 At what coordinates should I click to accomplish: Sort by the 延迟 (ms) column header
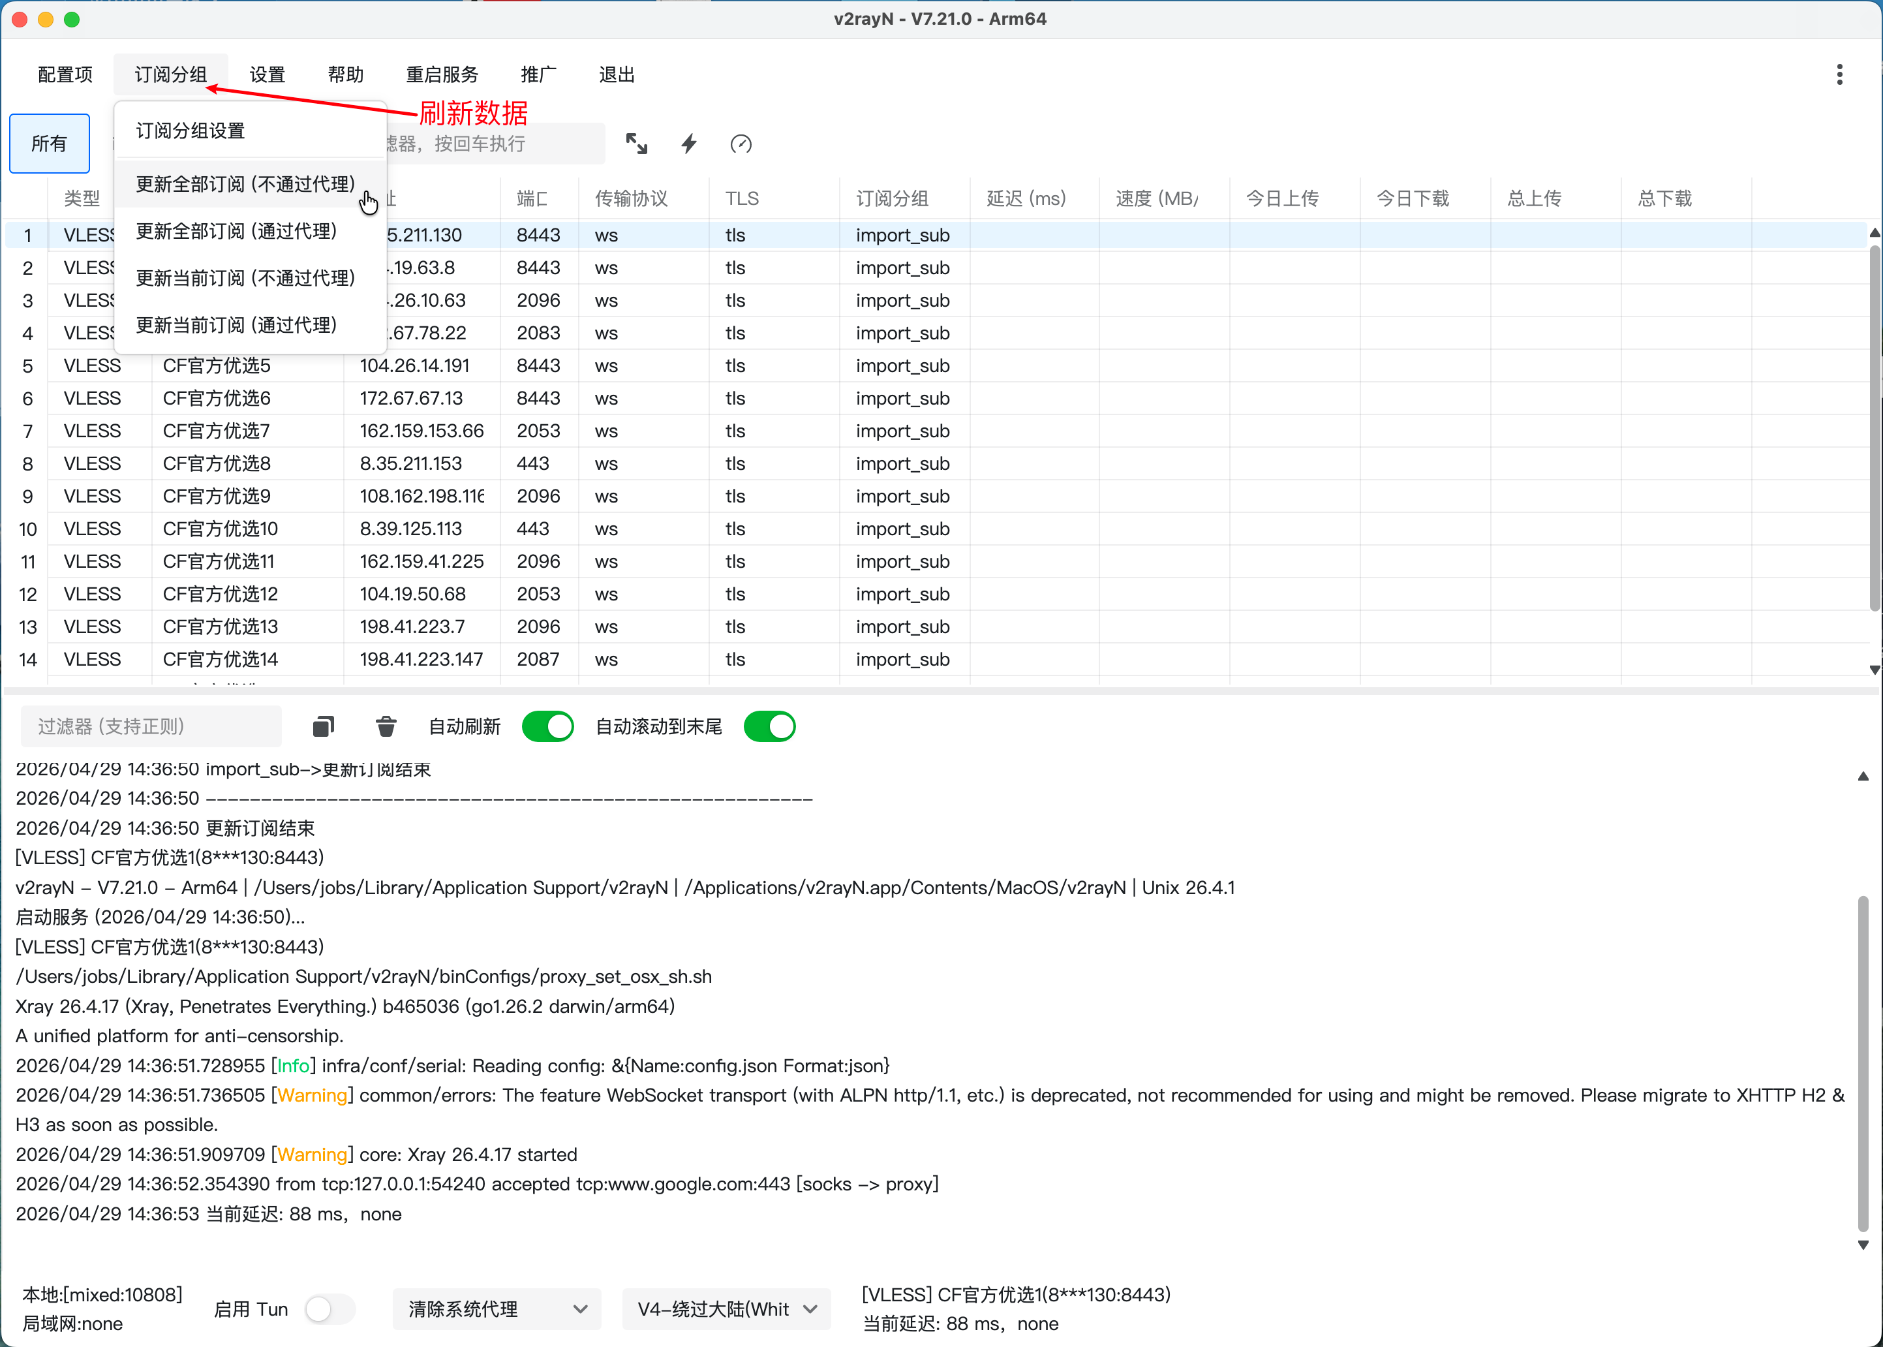1035,198
